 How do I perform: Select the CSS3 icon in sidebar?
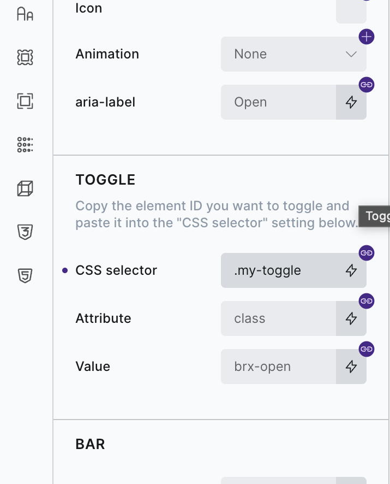(25, 232)
